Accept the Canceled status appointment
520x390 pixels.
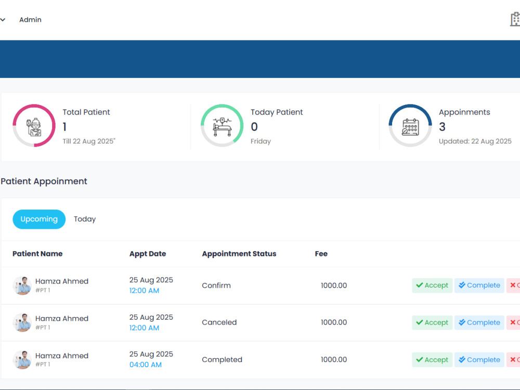(432, 322)
